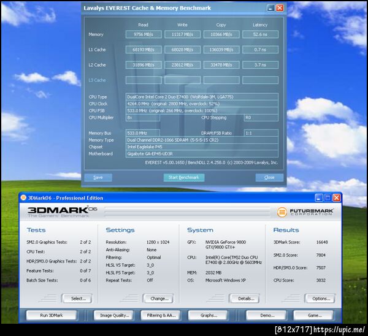Image resolution: width=368 pixels, height=336 pixels.
Task: Open Image Quality options
Action: point(114,315)
